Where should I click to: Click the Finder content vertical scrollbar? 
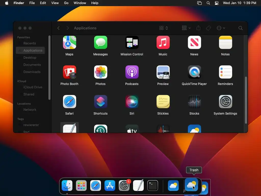246,100
